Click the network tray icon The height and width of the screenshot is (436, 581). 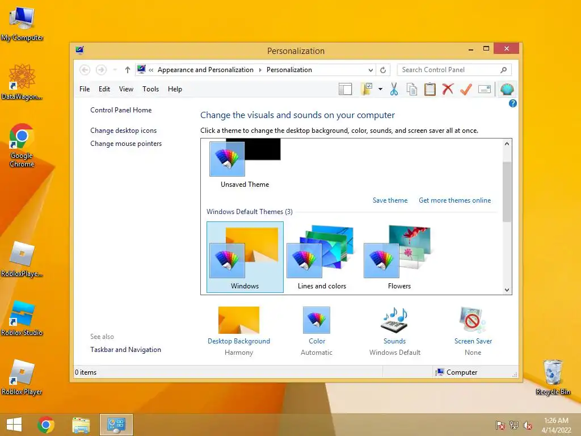513,425
